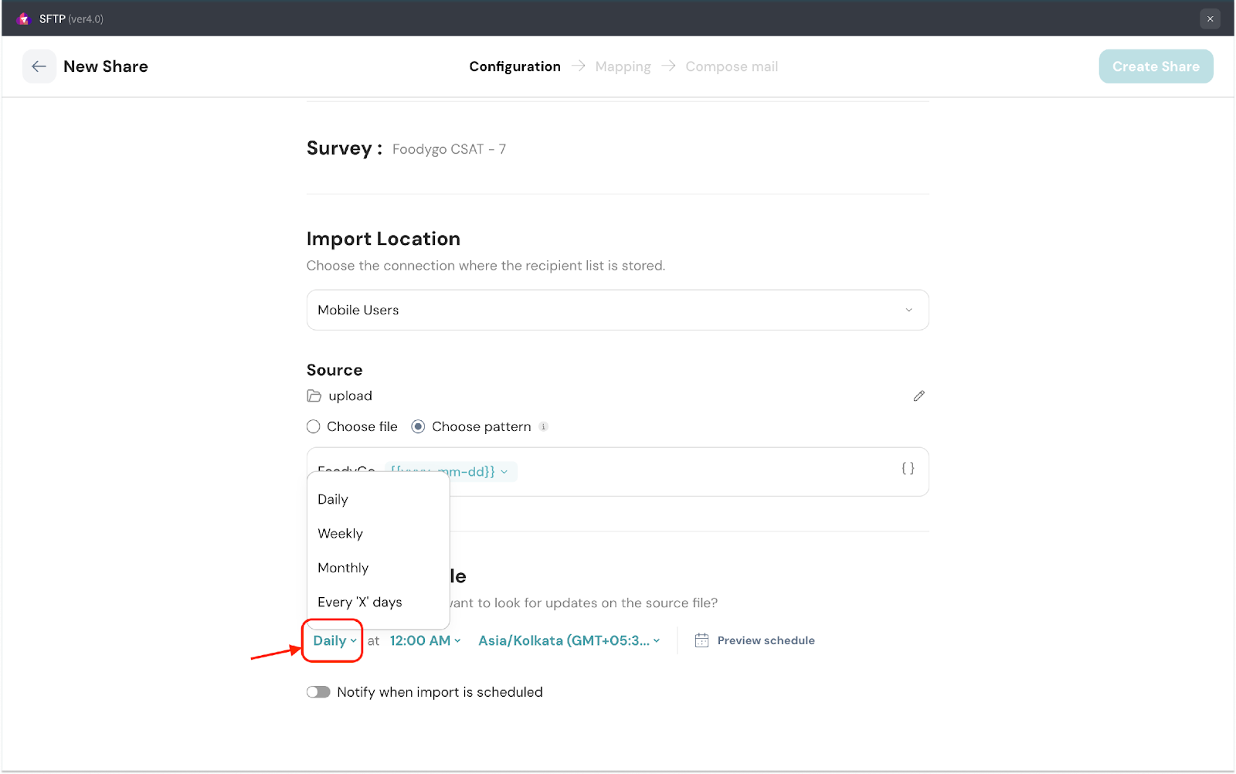Click the Create Share button
The width and height of the screenshot is (1236, 774).
[1155, 66]
